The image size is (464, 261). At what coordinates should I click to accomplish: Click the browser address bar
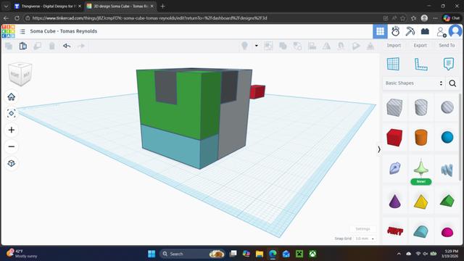click(x=204, y=18)
